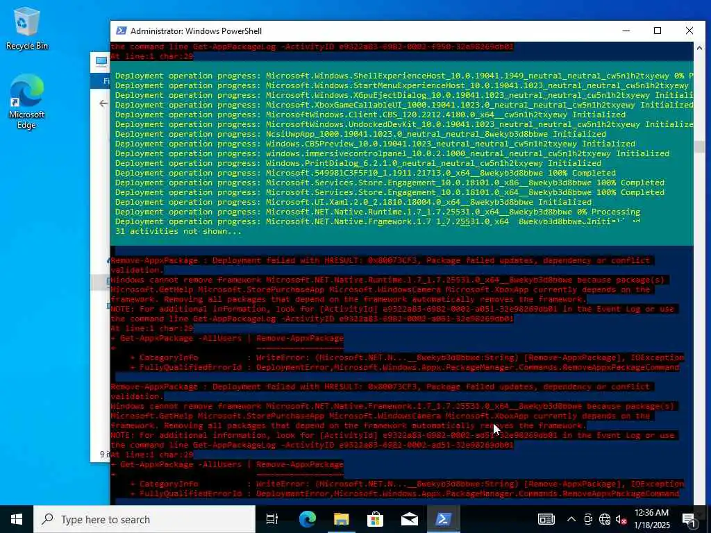
Task: Open the Action Center notifications icon
Action: 688,519
